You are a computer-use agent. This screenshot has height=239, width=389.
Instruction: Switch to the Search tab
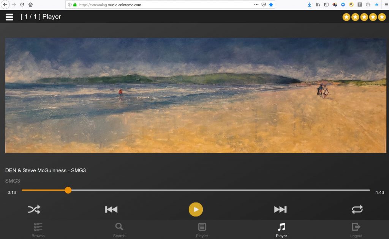(119, 230)
